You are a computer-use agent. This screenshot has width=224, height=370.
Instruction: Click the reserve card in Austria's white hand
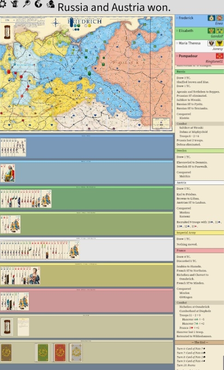pos(74,250)
